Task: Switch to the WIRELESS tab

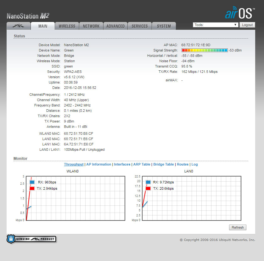Action: click(x=67, y=26)
